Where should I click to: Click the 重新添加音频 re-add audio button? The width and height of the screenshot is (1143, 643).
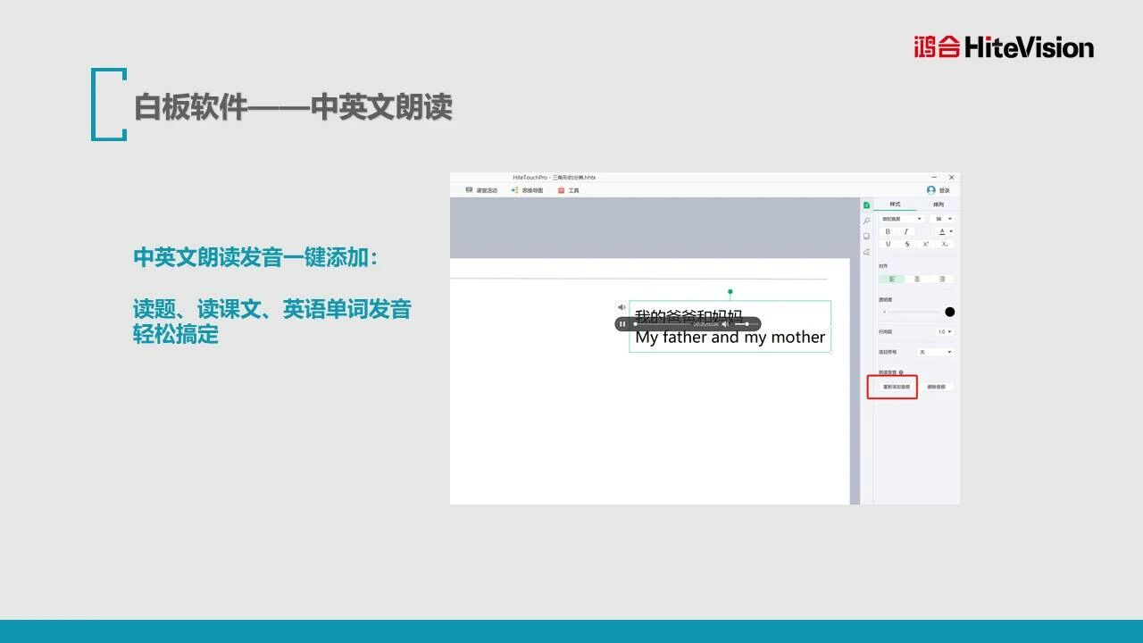(896, 387)
